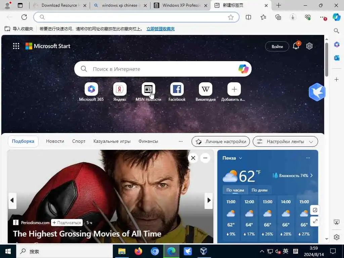The width and height of the screenshot is (344, 258).
Task: Show hidden system tray icons chevron
Action: (x=262, y=251)
